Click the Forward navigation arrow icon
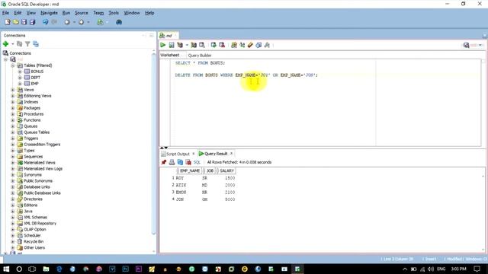 (81, 22)
